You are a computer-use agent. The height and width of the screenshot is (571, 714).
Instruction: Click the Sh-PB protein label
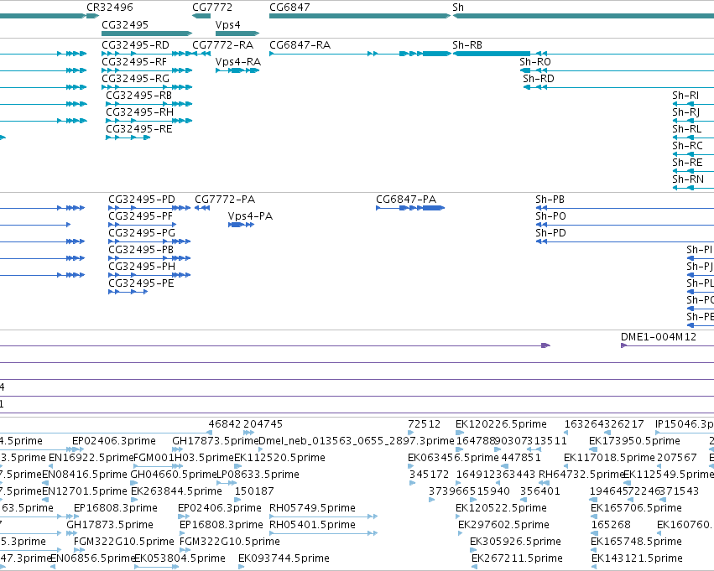point(550,200)
